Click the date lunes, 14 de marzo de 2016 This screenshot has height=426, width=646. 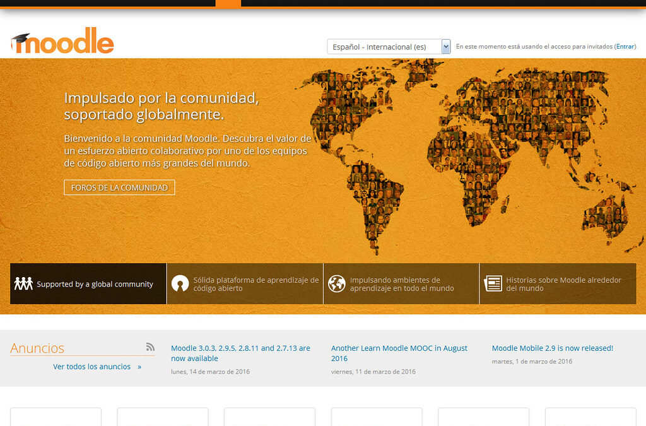tap(210, 372)
